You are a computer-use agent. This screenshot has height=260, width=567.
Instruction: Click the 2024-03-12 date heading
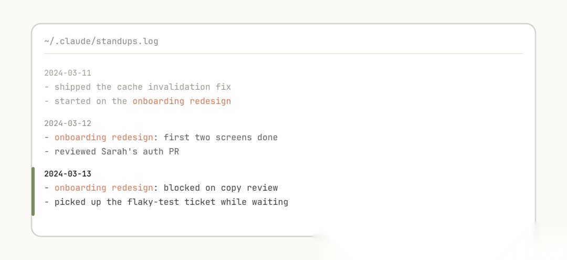pos(68,123)
